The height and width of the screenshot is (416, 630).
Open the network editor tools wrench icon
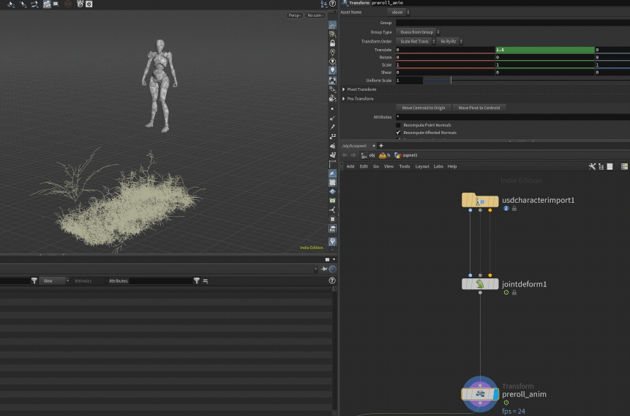(x=592, y=166)
